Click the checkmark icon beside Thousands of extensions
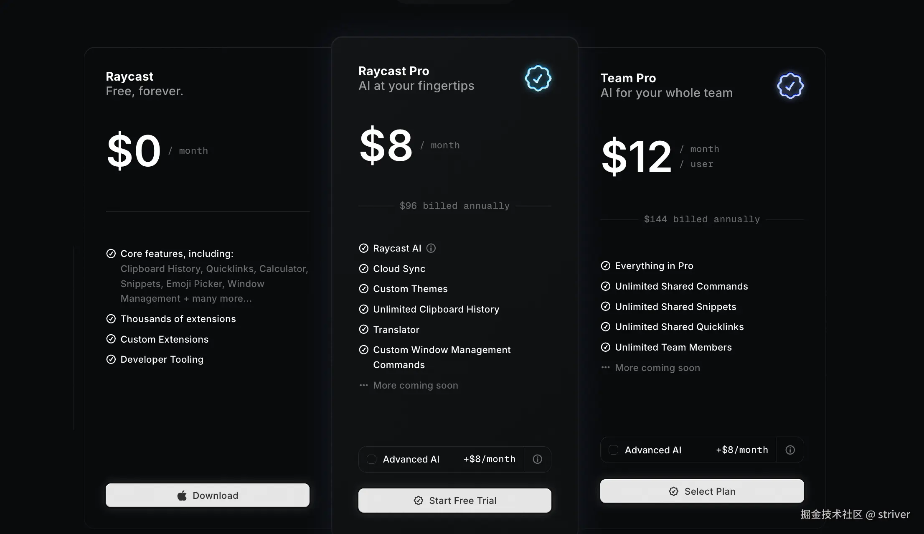 tap(111, 319)
